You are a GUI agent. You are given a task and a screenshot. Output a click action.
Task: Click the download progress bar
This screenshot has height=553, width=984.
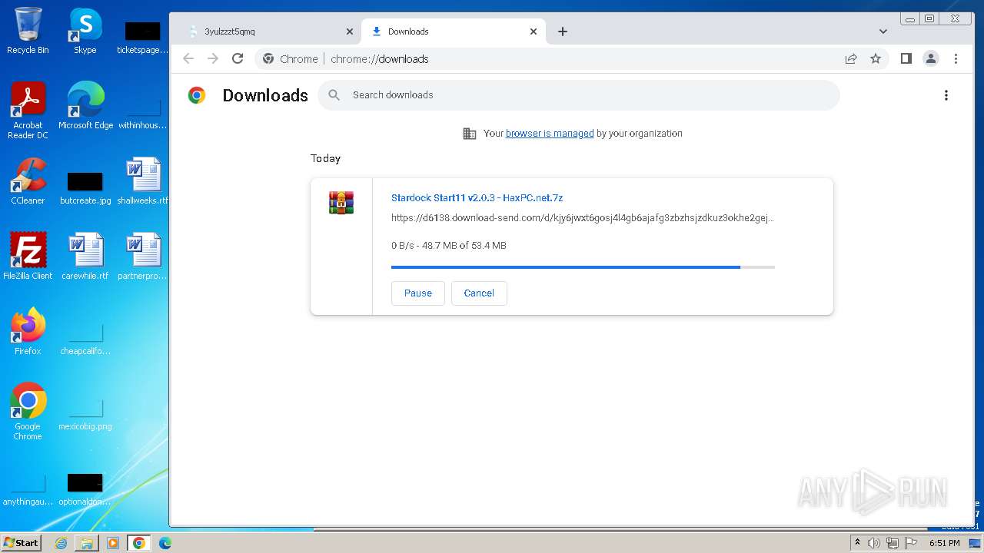tap(583, 267)
